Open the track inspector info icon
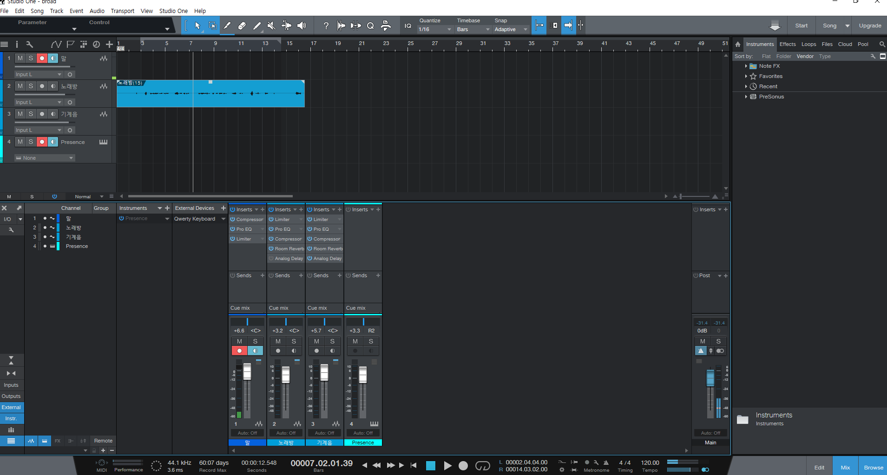The image size is (887, 475). (x=17, y=44)
